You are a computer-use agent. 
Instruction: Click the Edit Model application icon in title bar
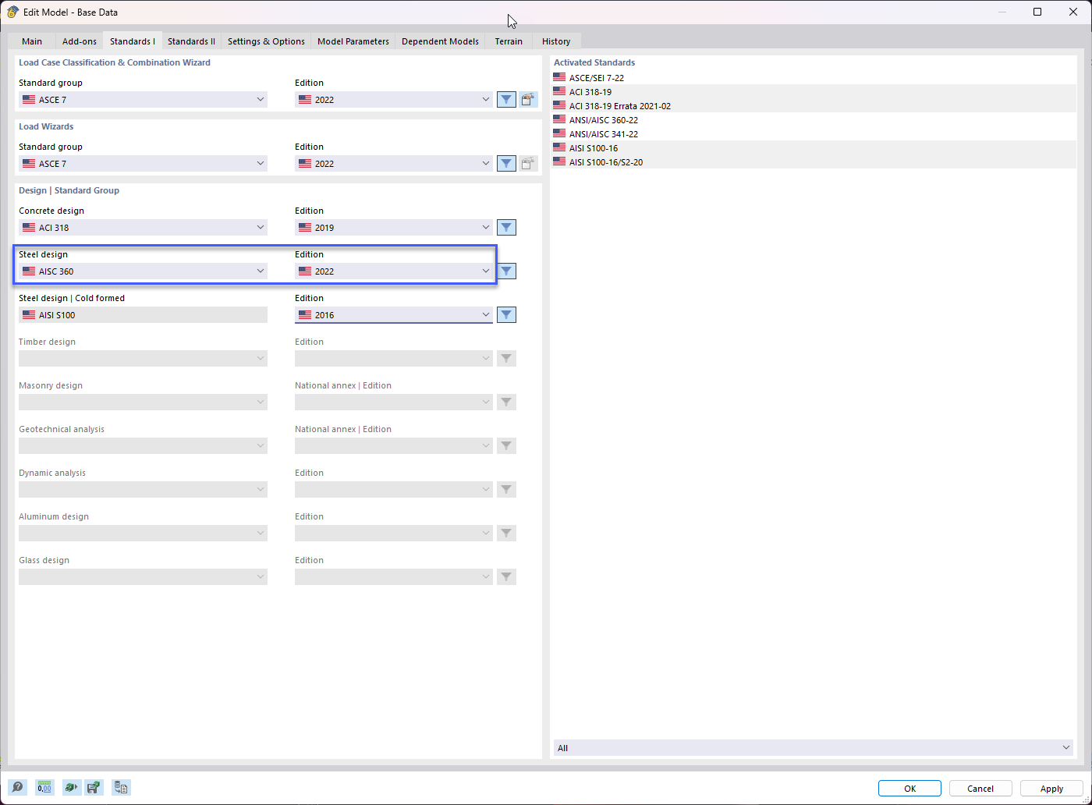pos(13,12)
